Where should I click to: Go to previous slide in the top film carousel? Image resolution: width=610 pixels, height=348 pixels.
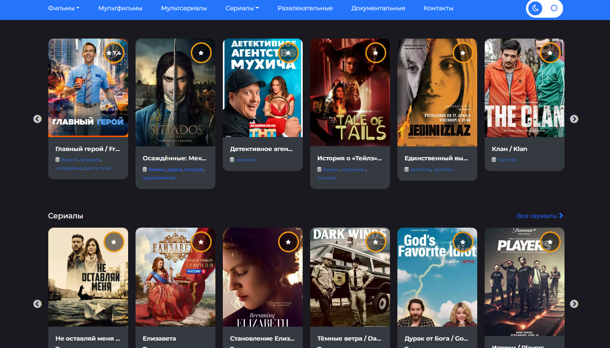(x=38, y=119)
